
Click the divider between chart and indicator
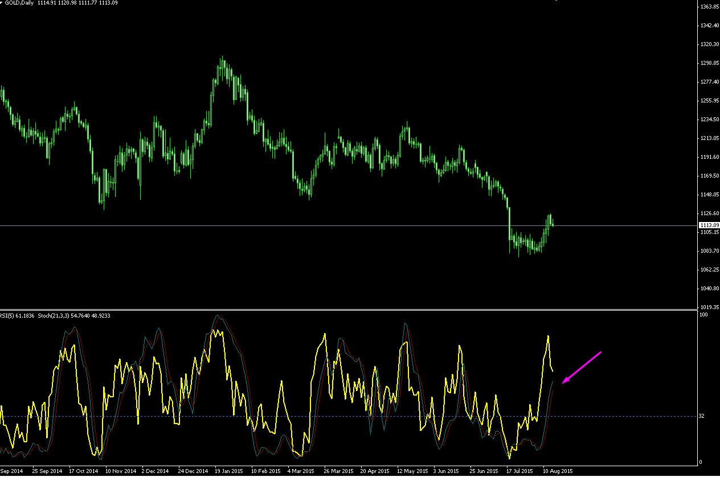[x=349, y=310]
